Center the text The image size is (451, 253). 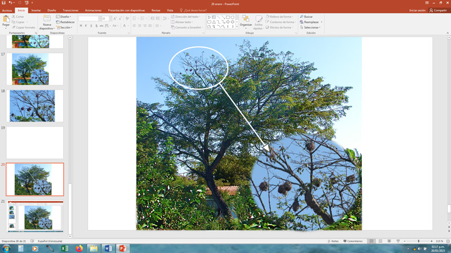point(139,26)
